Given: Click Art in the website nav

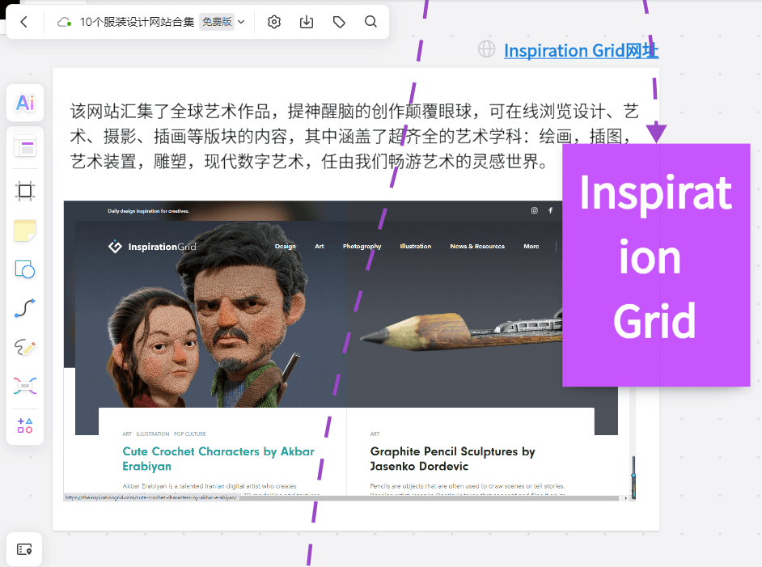Looking at the screenshot, I should [x=320, y=247].
